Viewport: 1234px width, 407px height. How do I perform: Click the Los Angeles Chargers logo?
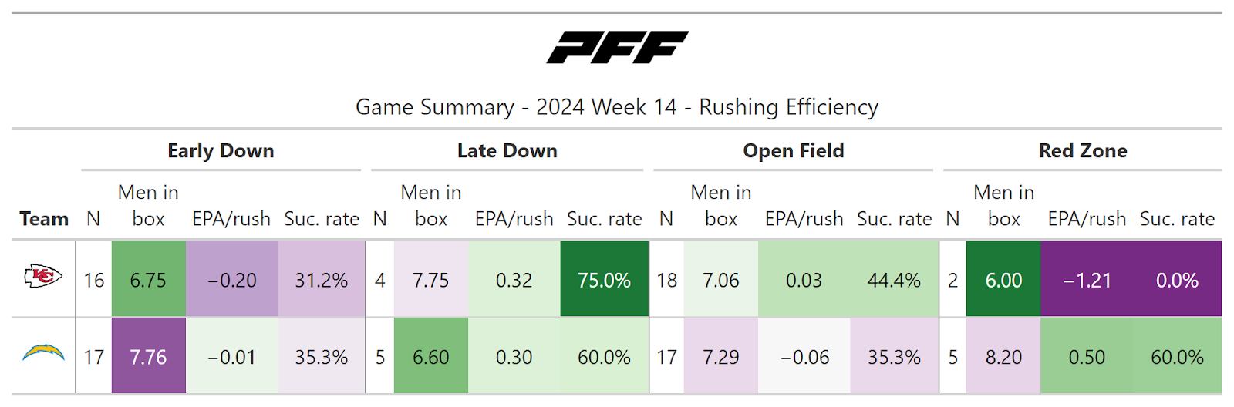[x=43, y=353]
